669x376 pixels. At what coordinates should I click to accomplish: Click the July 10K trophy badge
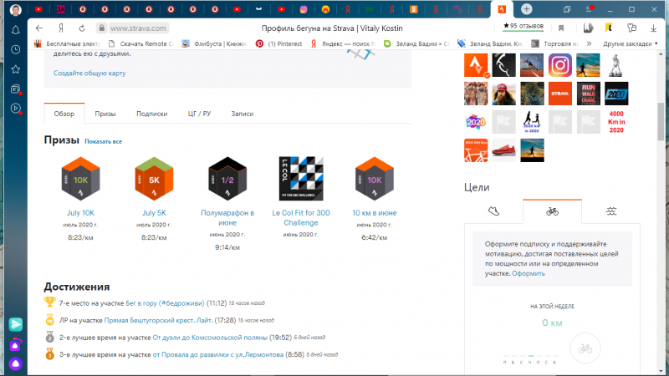(x=80, y=179)
